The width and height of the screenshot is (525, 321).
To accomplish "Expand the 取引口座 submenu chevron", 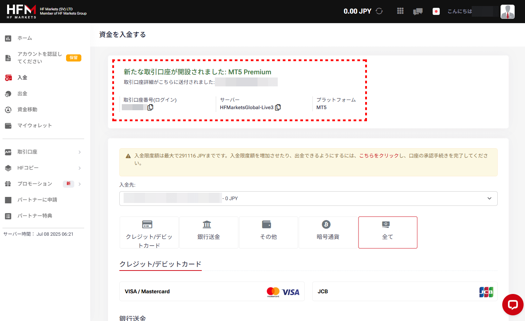I will (80, 152).
